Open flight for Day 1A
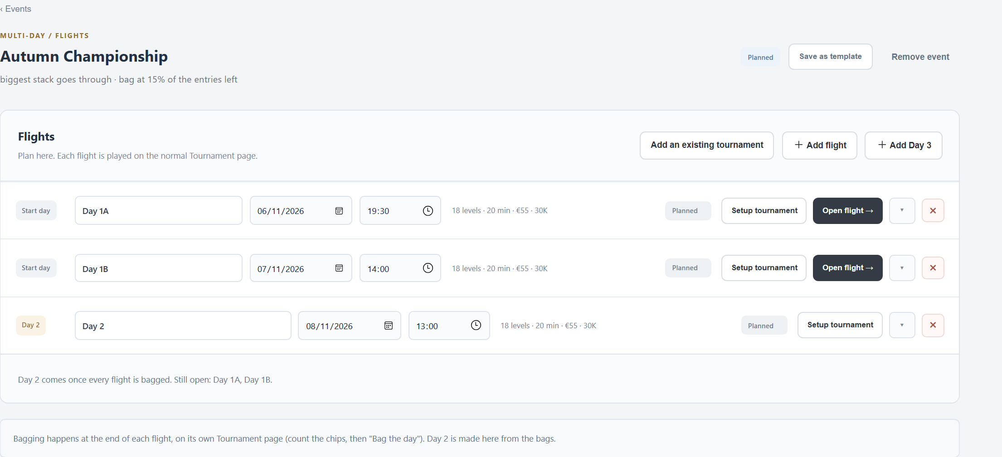The width and height of the screenshot is (1002, 457). [847, 210]
